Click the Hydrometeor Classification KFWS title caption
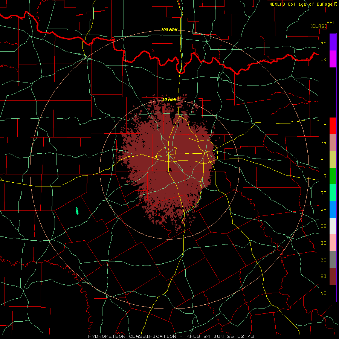339x339 pixels. (x=171, y=336)
